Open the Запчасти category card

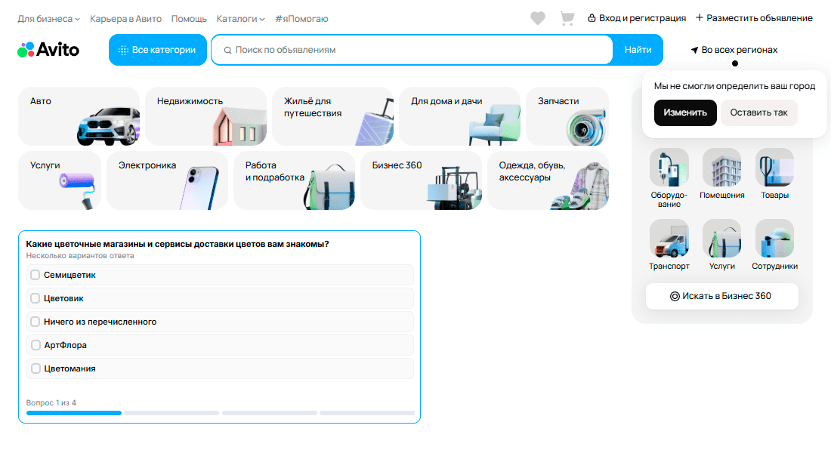point(567,116)
